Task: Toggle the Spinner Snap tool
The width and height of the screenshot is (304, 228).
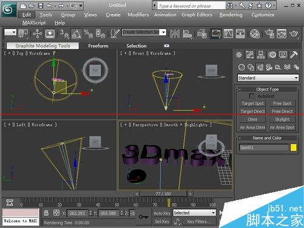Action: click(x=100, y=33)
